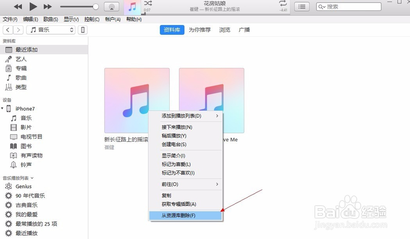Viewport: 410px width, 239px height.
Task: Choose 标记为不喜欢(I) in context menu
Action: point(186,173)
